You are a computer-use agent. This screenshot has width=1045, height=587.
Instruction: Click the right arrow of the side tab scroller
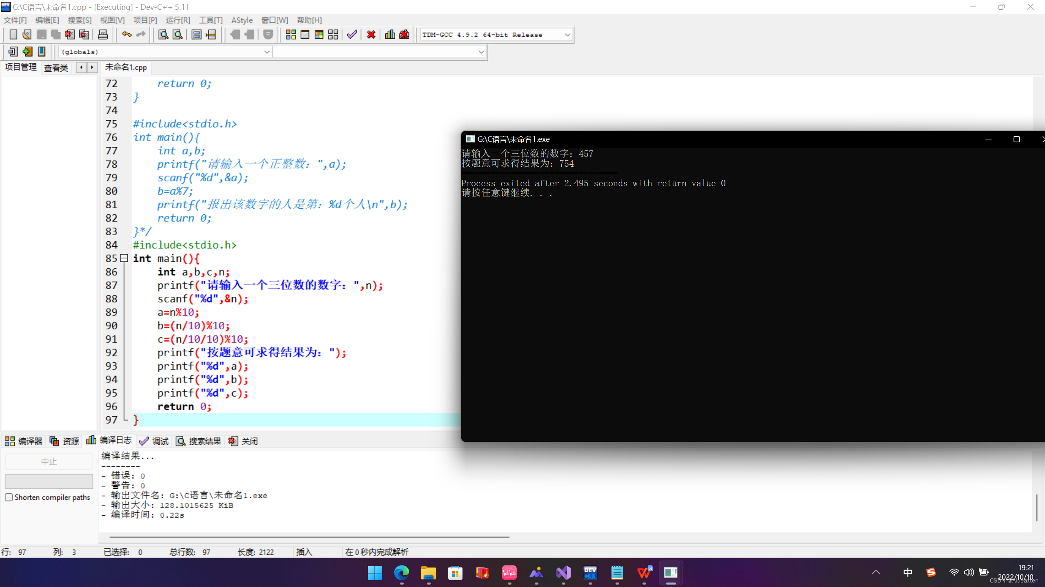click(x=92, y=67)
